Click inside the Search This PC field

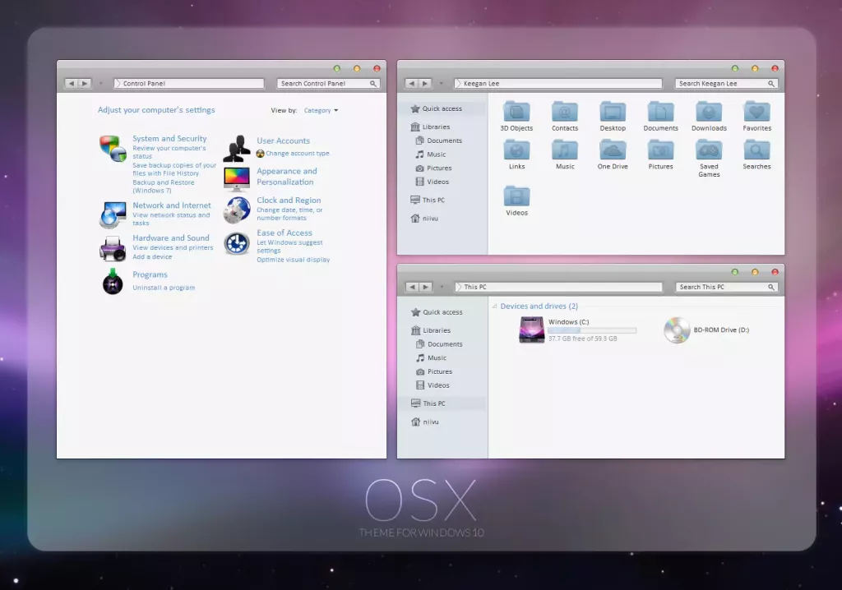click(725, 287)
